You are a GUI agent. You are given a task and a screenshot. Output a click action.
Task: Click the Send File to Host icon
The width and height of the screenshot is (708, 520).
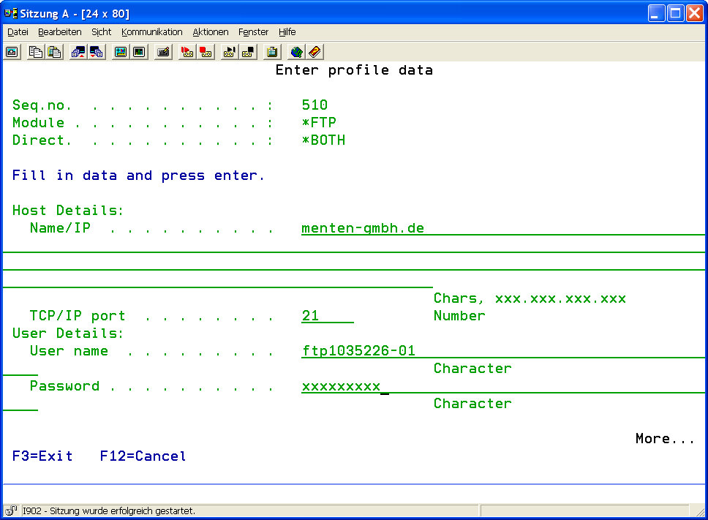coord(78,52)
